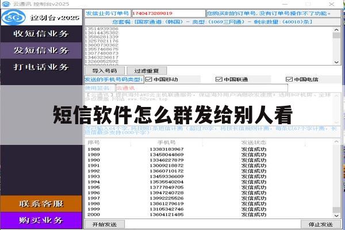Open the 发短信业务 section
This screenshot has height=230, width=345.
tap(41, 51)
